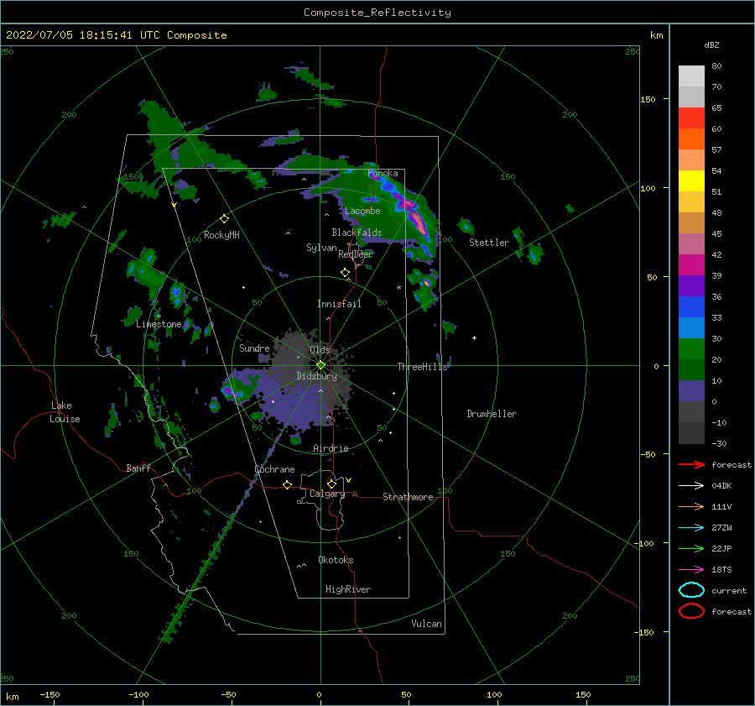
Task: Click the Stettler city label
Action: (x=489, y=243)
